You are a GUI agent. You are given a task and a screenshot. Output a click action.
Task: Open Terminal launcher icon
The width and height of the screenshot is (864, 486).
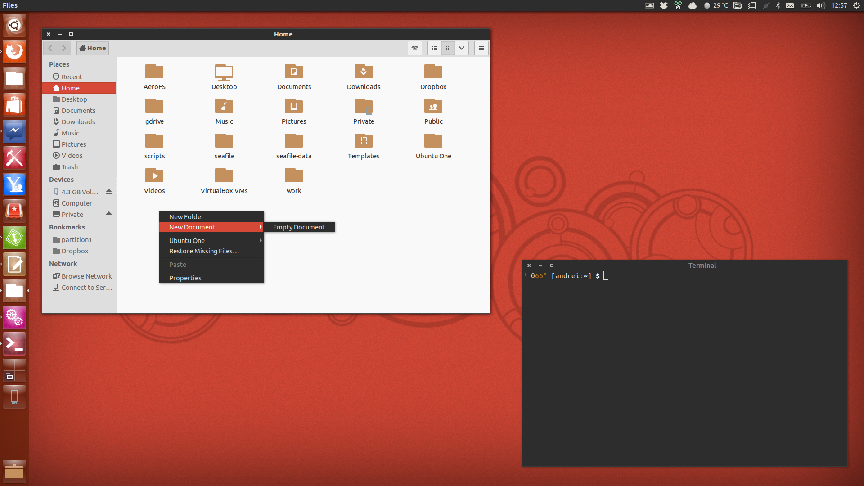point(14,344)
